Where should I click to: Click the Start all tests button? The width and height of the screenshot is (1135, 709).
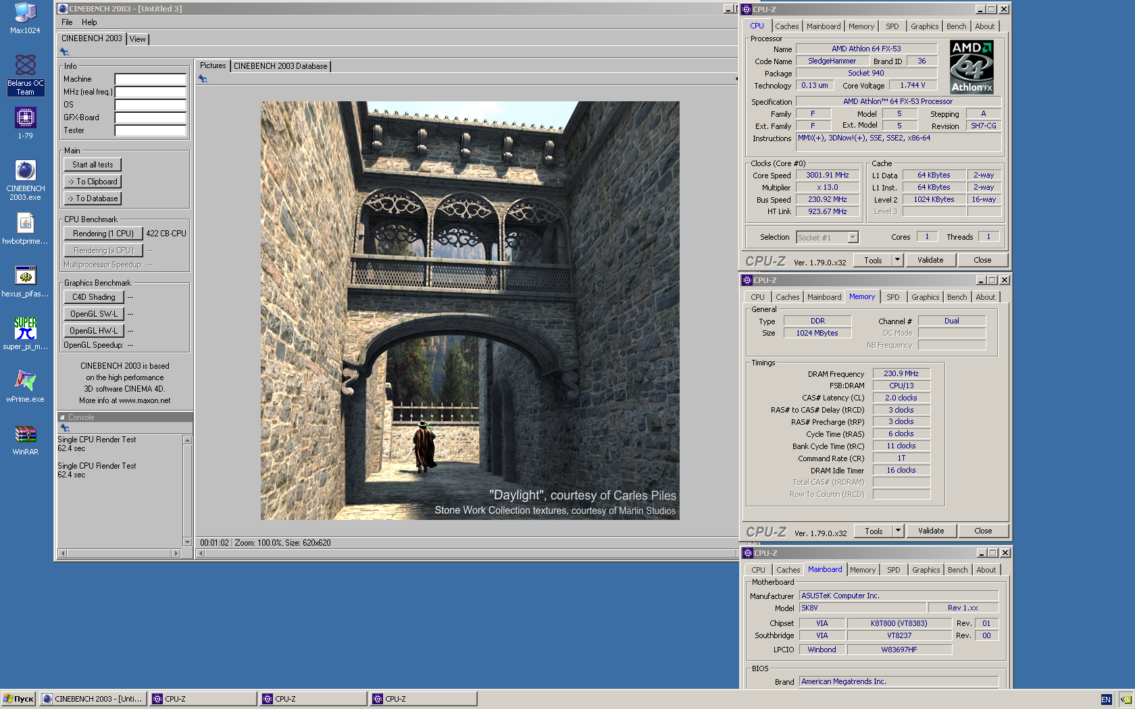pos(93,165)
